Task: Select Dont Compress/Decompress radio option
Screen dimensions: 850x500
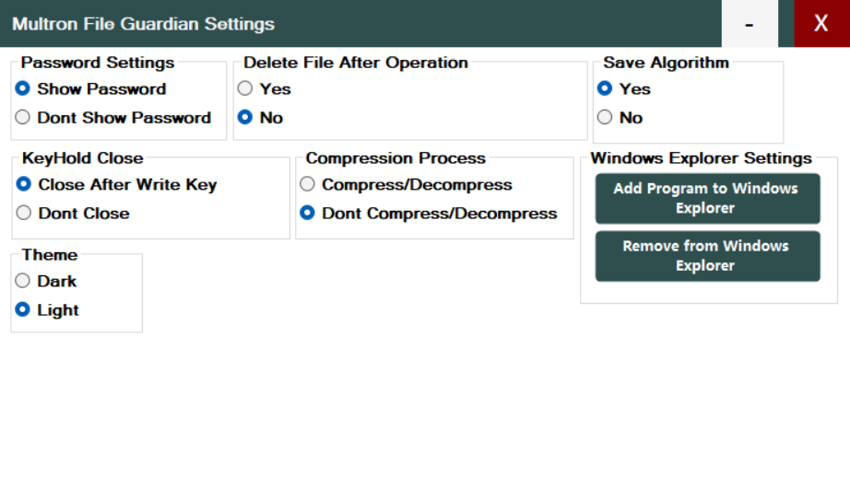Action: tap(429, 214)
